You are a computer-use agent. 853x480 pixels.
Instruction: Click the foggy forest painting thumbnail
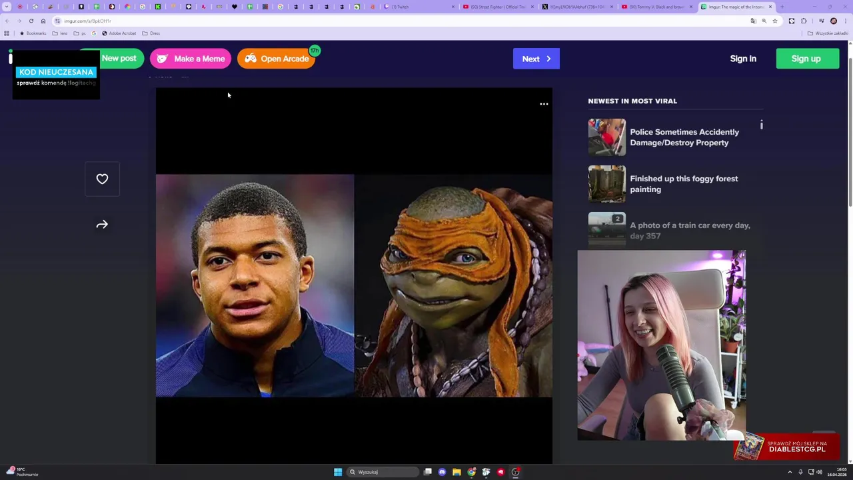(606, 184)
